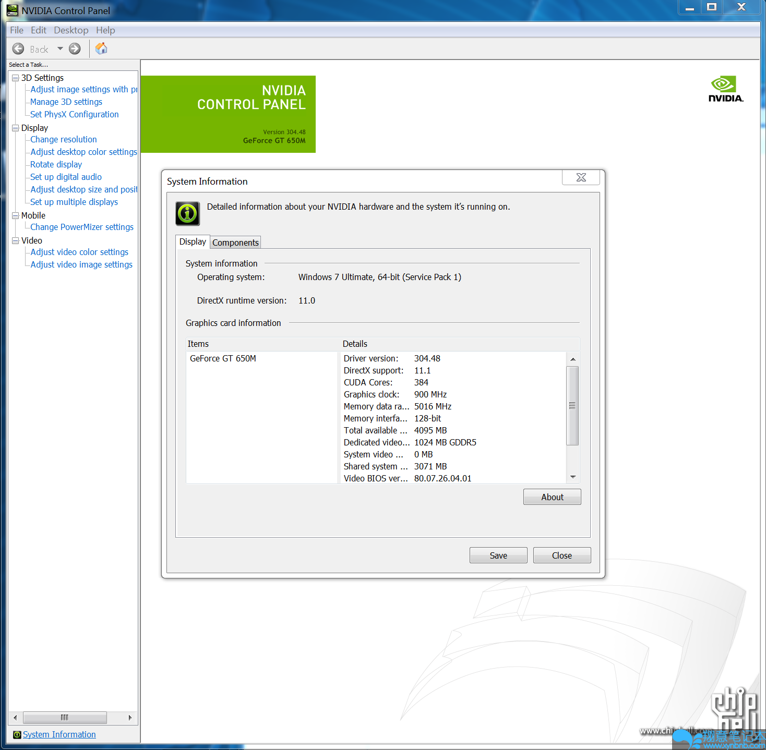Viewport: 766px width, 750px height.
Task: Switch to the Components tab
Action: [x=235, y=243]
